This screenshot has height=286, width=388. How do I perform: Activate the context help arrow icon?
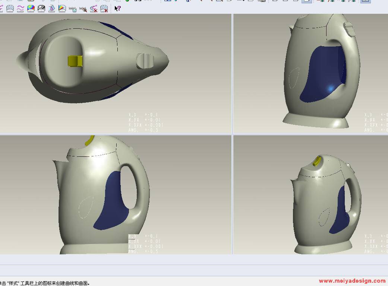pos(117,9)
